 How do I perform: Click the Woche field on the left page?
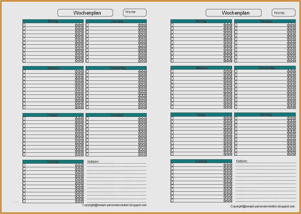[134, 12]
